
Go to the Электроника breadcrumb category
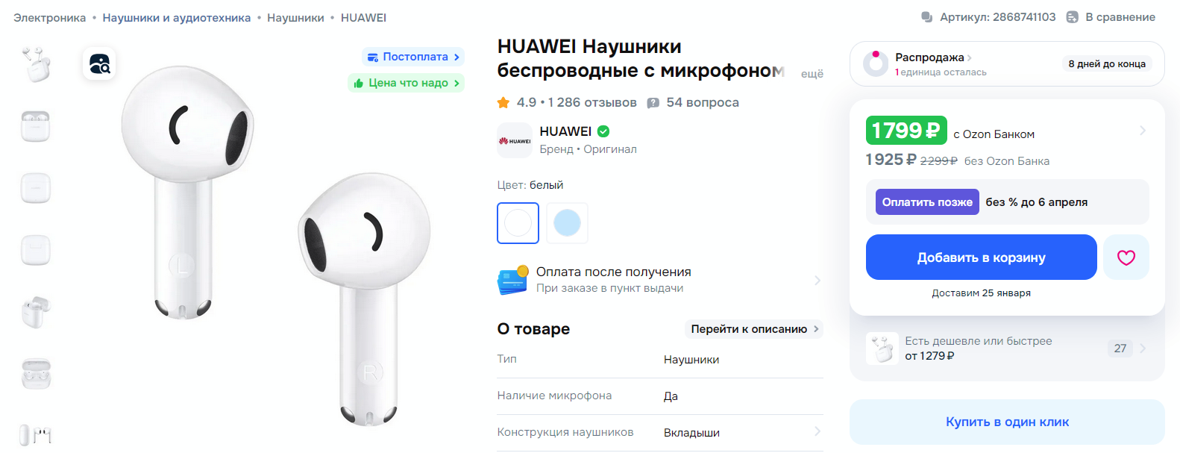[50, 18]
